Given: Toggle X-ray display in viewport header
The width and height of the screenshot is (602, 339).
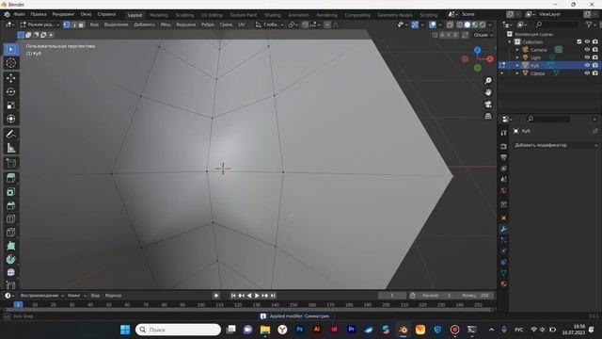Looking at the screenshot, I should tap(450, 24).
